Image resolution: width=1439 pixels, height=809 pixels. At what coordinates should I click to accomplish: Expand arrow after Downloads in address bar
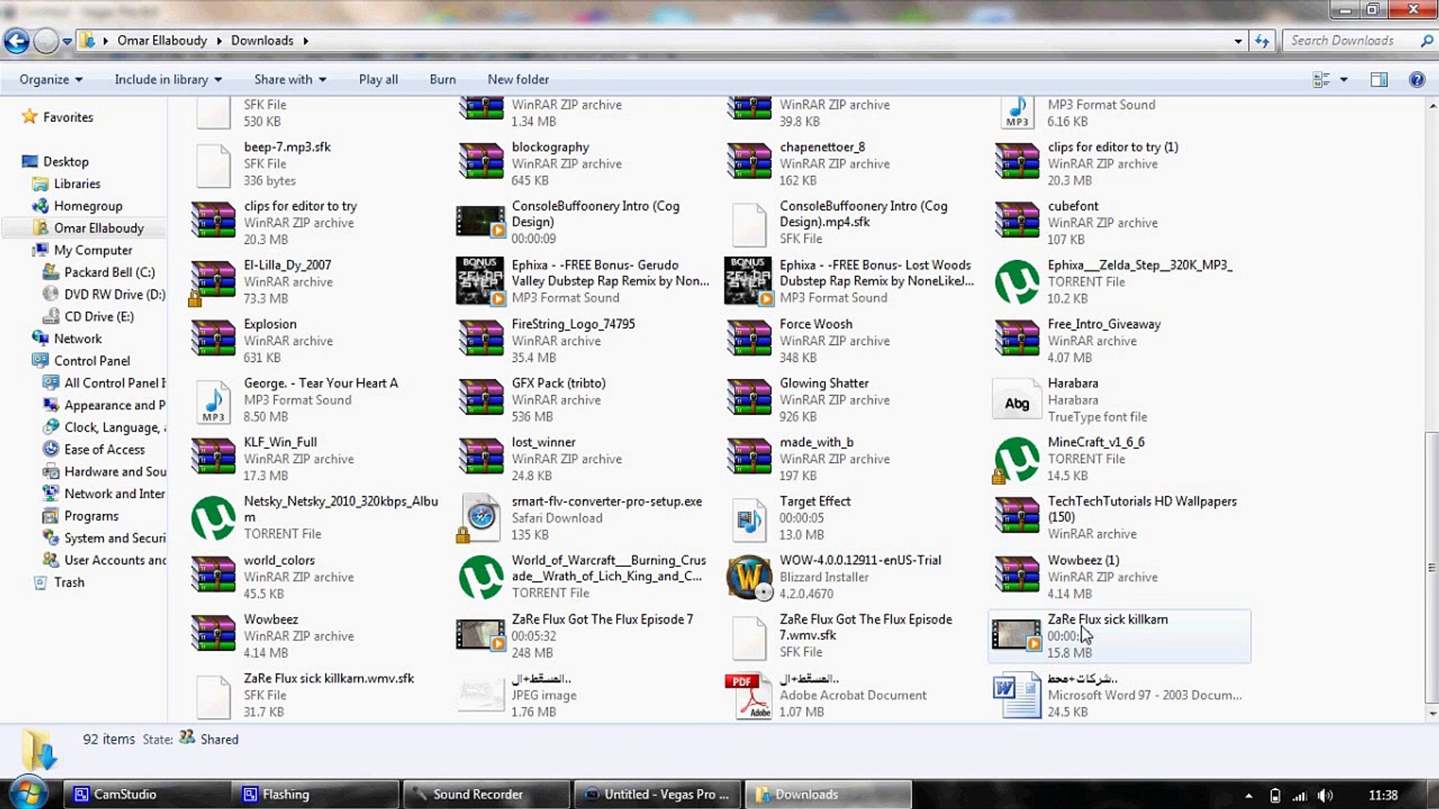(x=306, y=40)
